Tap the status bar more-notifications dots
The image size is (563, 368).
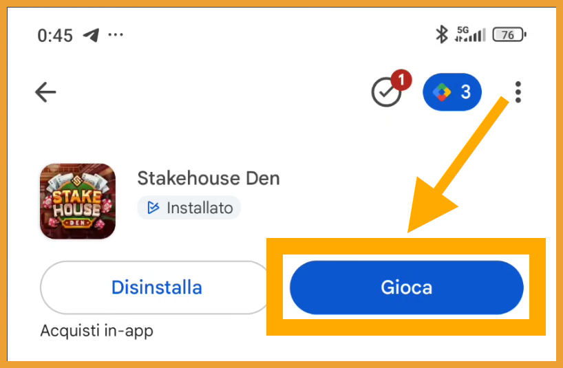[116, 35]
